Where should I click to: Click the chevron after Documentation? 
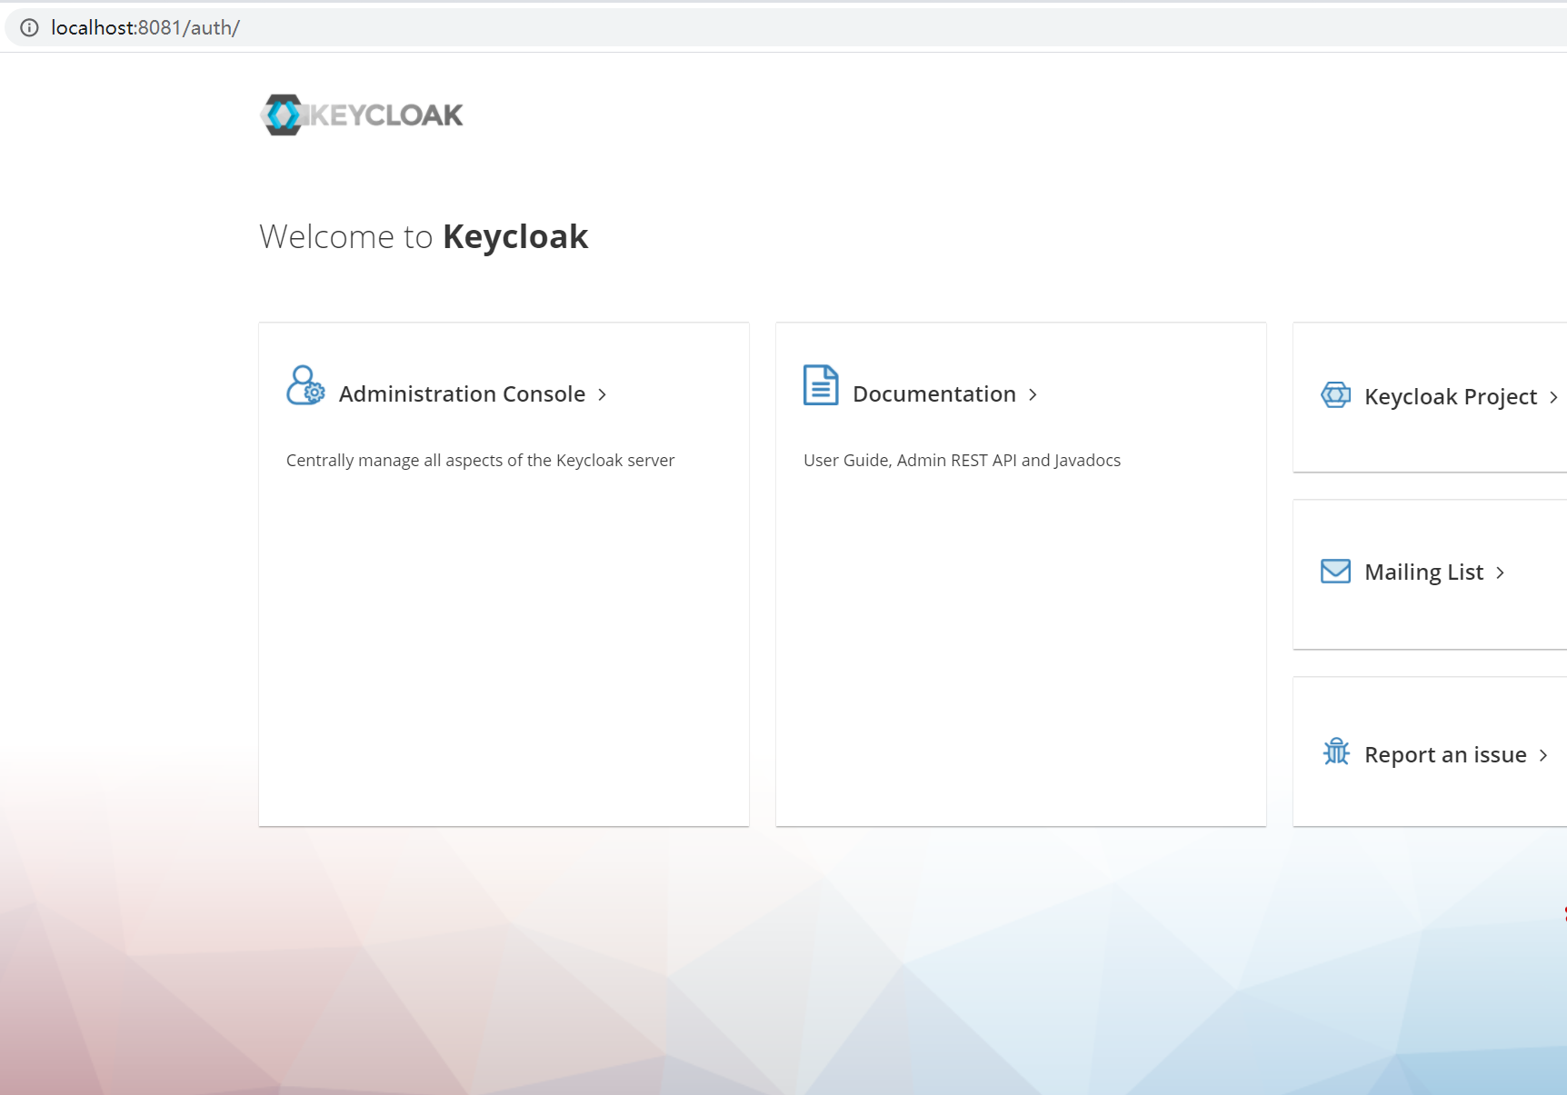click(x=1033, y=394)
